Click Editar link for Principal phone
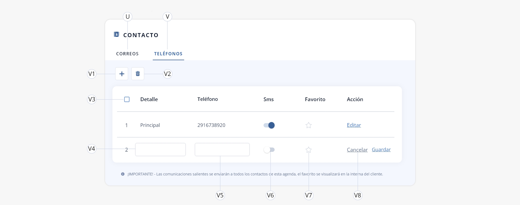Image resolution: width=520 pixels, height=205 pixels. pyautogui.click(x=354, y=125)
